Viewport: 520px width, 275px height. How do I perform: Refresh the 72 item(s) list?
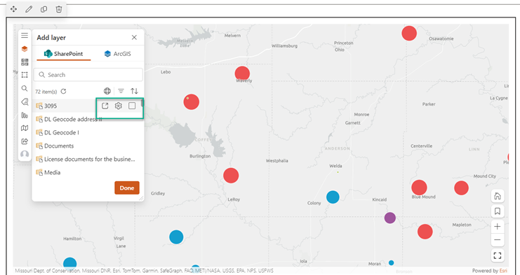[x=64, y=91]
